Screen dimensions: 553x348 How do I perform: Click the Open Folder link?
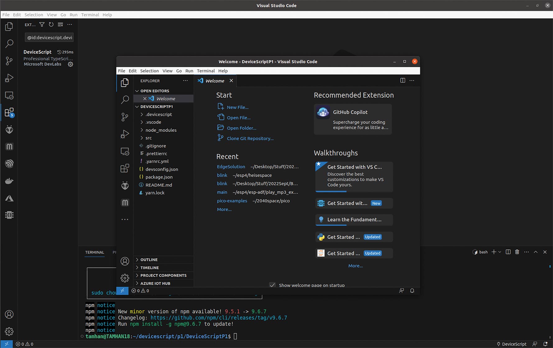[x=242, y=128]
